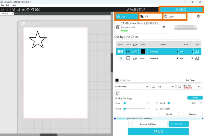The image size is (204, 136).
Task: Open the Leatherette material dropdown below the table
Action: pyautogui.click(x=132, y=87)
